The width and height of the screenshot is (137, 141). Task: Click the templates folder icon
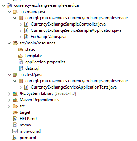click(x=21, y=56)
